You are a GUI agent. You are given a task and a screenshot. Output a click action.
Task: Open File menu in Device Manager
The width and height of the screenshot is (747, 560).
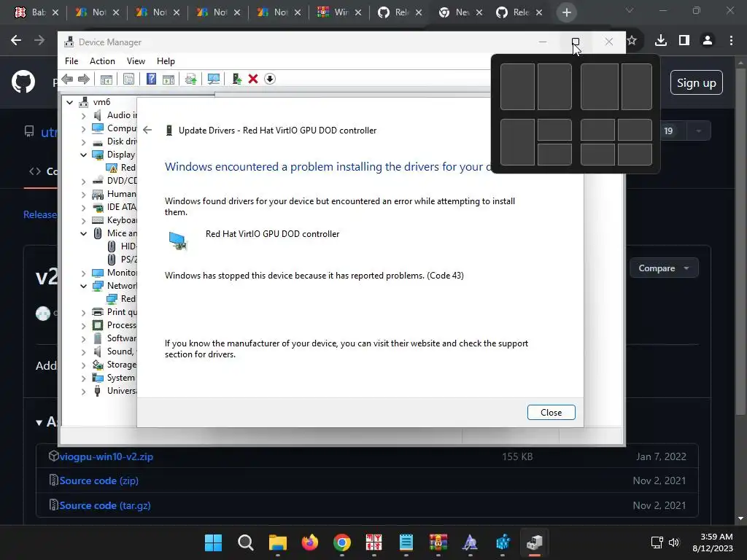coord(71,61)
